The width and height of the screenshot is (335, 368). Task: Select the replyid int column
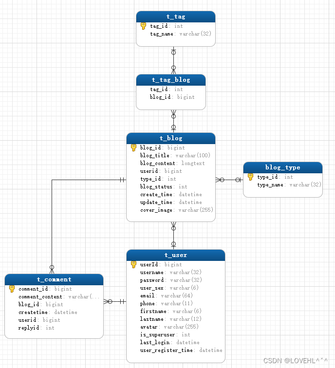(37, 328)
